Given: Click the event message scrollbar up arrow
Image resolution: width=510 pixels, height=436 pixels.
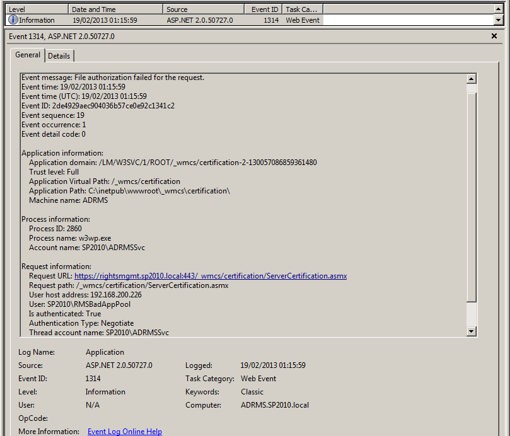Looking at the screenshot, I should point(471,79).
